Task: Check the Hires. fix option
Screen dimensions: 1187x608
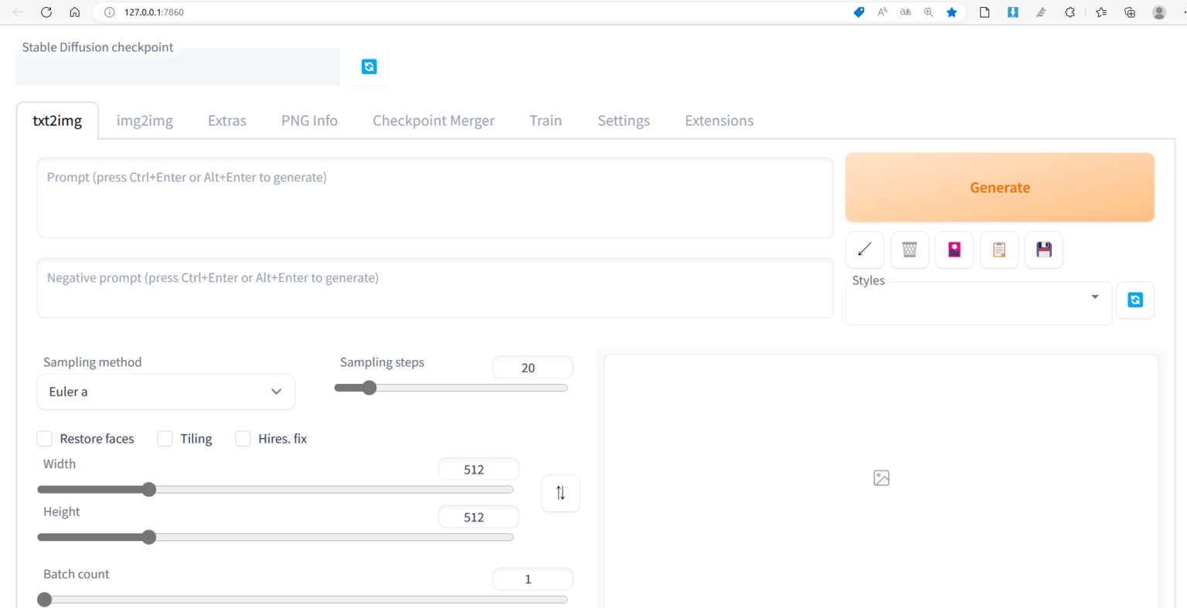Action: pyautogui.click(x=243, y=439)
